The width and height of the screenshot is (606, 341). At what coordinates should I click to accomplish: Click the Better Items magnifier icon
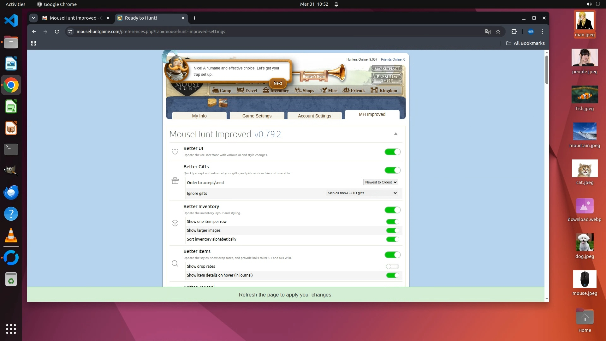tap(175, 264)
